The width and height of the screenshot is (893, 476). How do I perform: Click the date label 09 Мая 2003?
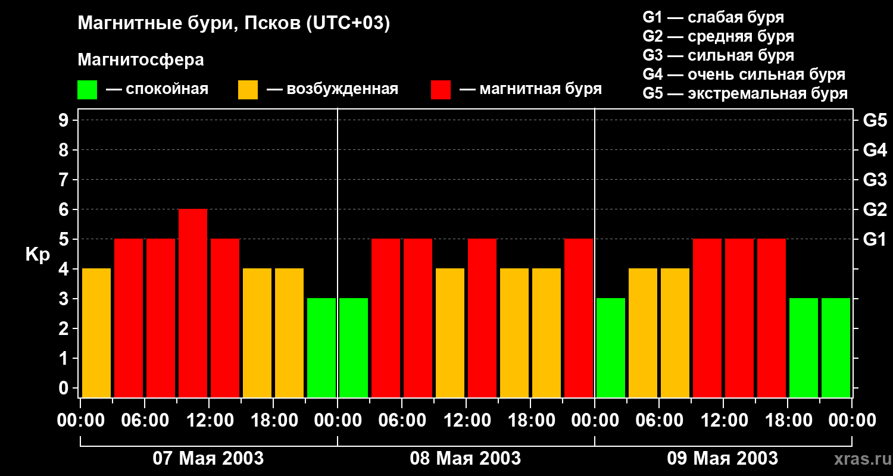tap(723, 458)
